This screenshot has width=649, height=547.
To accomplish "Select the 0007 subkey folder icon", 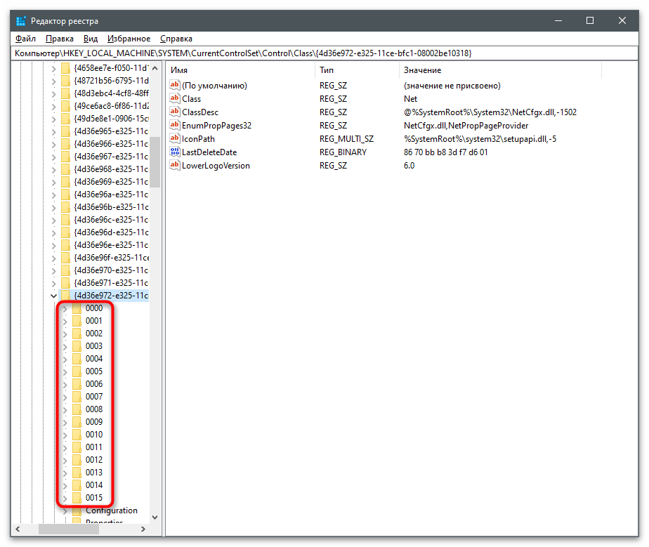I will point(77,397).
